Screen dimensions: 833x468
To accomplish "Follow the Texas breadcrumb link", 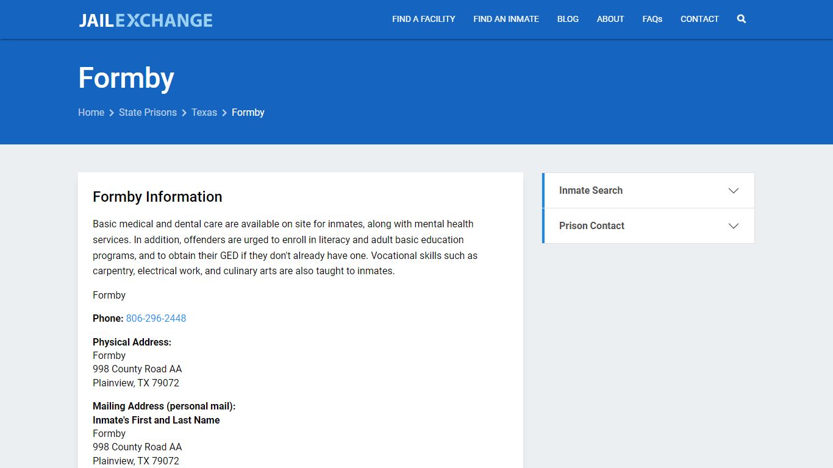I will coord(204,112).
